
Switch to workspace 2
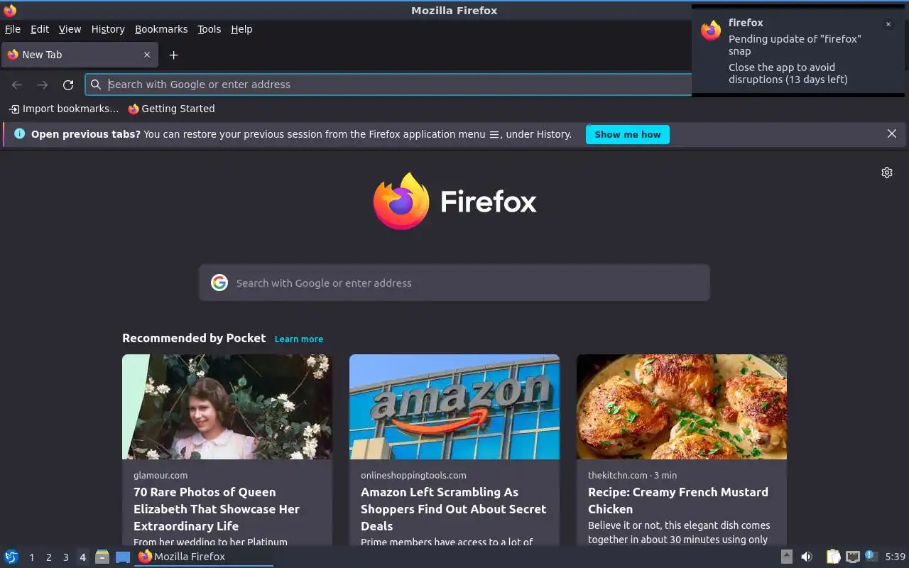[x=48, y=557]
